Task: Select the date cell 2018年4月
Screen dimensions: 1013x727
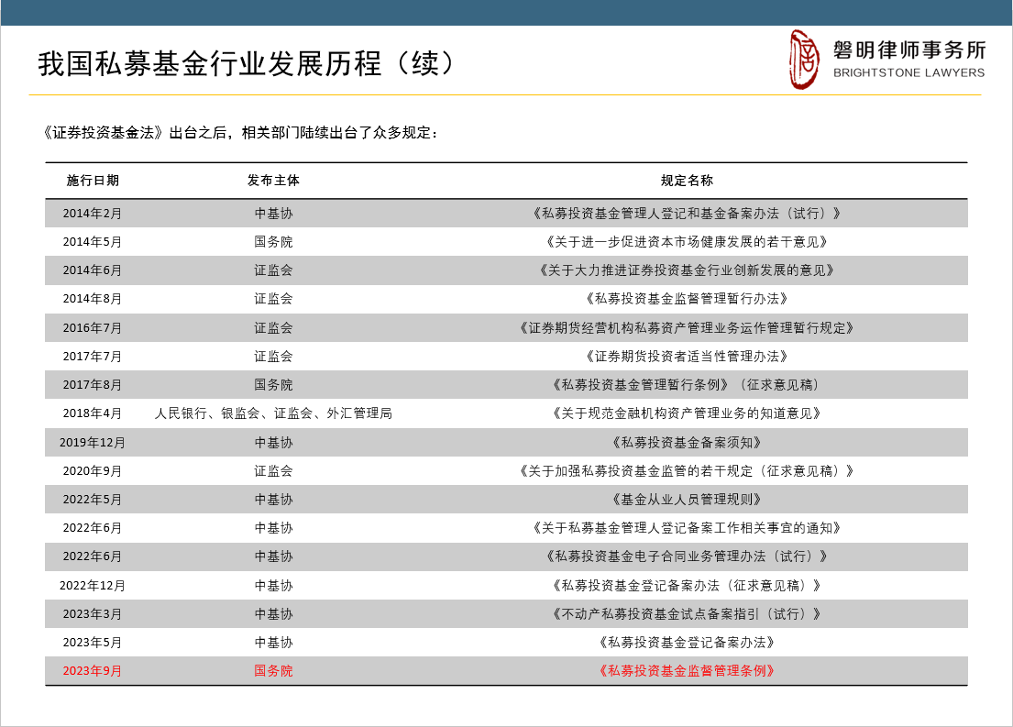Action: pyautogui.click(x=93, y=413)
